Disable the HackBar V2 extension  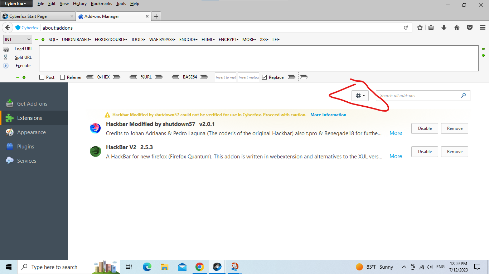[x=425, y=151]
